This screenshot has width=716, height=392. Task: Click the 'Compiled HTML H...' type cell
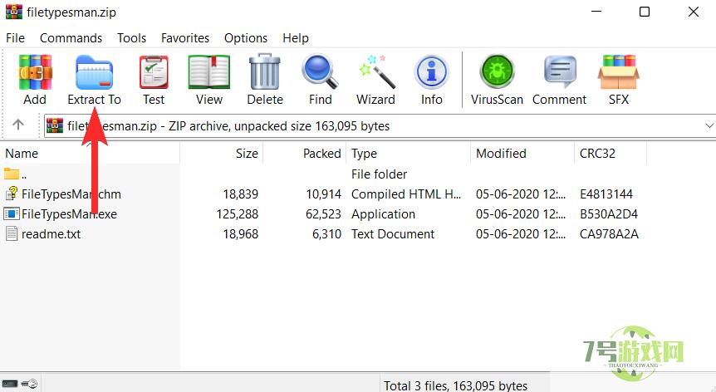click(x=406, y=194)
